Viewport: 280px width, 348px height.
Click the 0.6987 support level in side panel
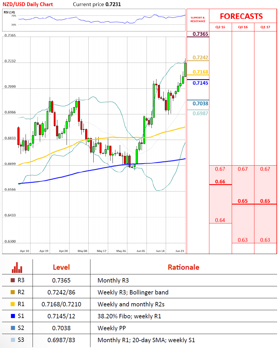pyautogui.click(x=200, y=113)
